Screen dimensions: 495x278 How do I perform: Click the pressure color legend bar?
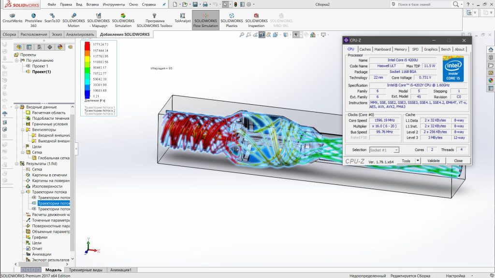coord(87,70)
